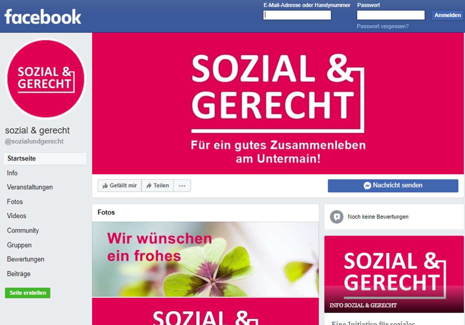Open the Passwort vergessen? link
This screenshot has height=325, width=465.
pyautogui.click(x=383, y=26)
